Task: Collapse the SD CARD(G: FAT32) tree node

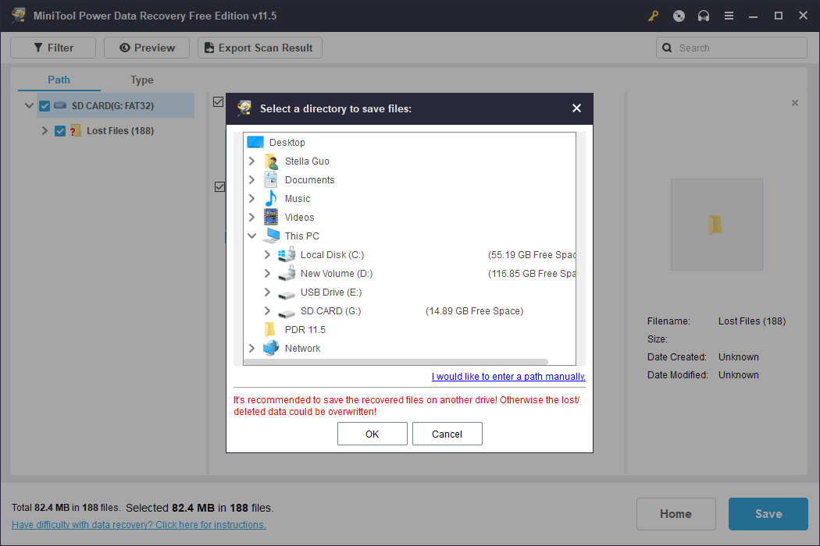Action: tap(30, 105)
